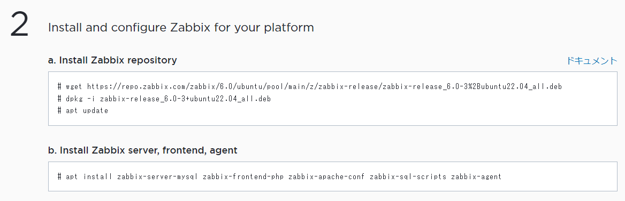Image resolution: width=625 pixels, height=201 pixels.
Task: Click the word wget in first command
Action: pyautogui.click(x=74, y=86)
